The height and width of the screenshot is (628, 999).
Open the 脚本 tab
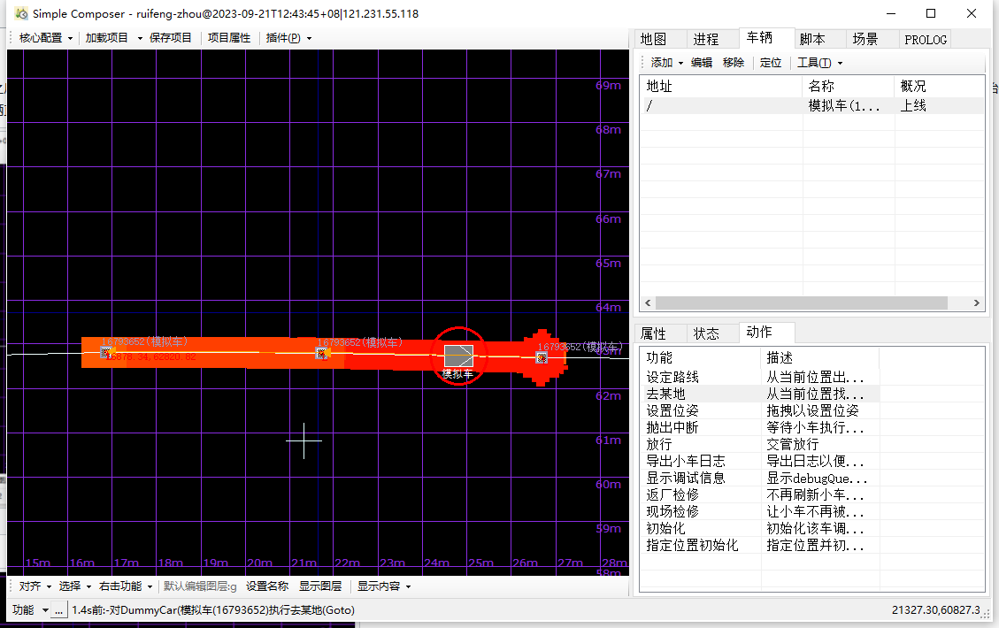(811, 39)
